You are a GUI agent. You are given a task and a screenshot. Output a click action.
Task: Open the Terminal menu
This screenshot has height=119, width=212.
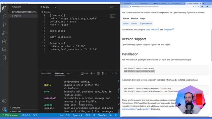23,3
